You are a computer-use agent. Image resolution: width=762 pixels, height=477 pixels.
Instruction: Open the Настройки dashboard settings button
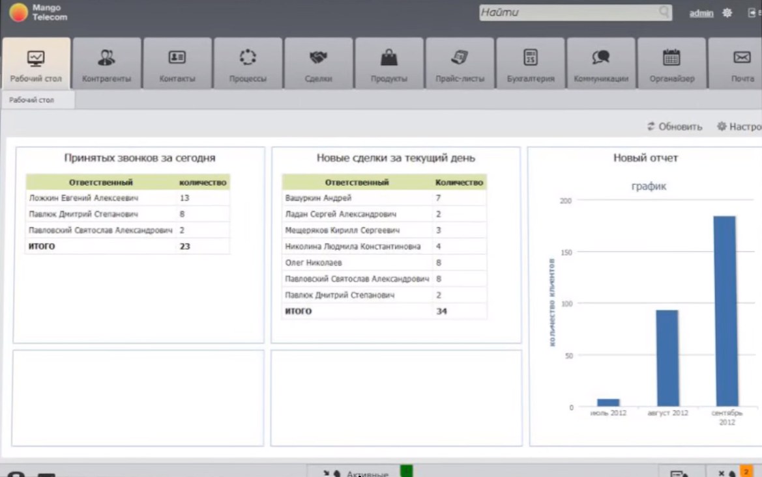point(739,127)
